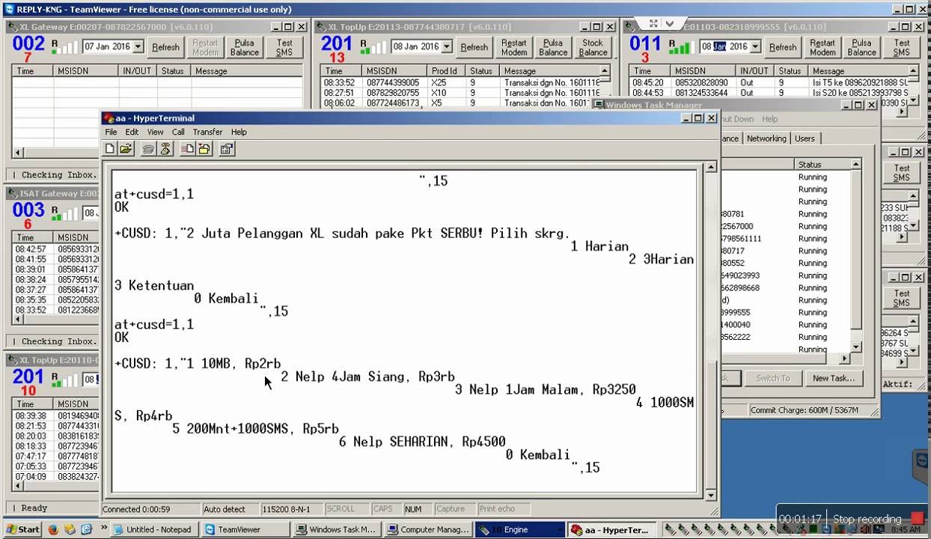The height and width of the screenshot is (539, 931).
Task: Open the View menu in HyperTerminal
Action: pos(155,132)
